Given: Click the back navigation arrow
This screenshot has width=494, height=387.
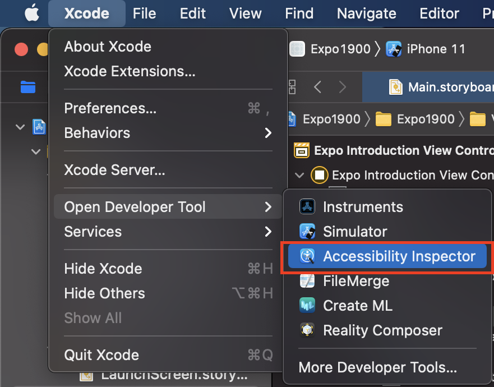Looking at the screenshot, I should [x=318, y=87].
